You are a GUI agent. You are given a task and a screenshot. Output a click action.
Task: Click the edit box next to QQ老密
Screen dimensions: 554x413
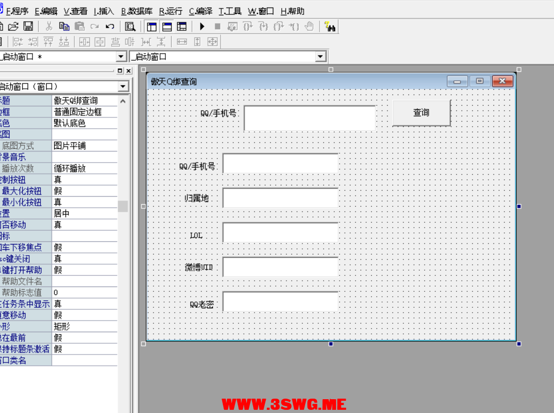click(x=281, y=301)
